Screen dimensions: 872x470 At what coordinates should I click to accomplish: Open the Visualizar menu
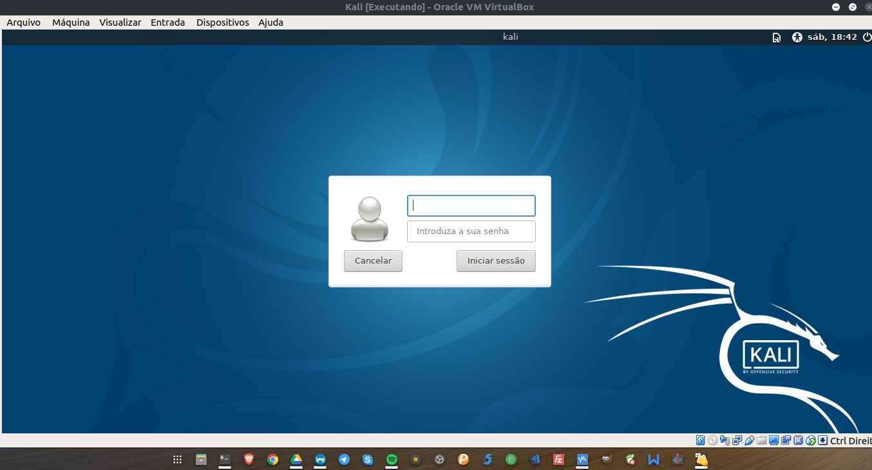pos(120,23)
